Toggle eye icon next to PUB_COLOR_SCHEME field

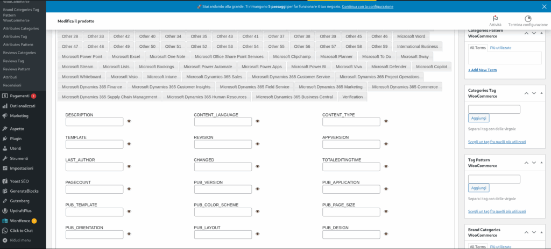tap(258, 211)
